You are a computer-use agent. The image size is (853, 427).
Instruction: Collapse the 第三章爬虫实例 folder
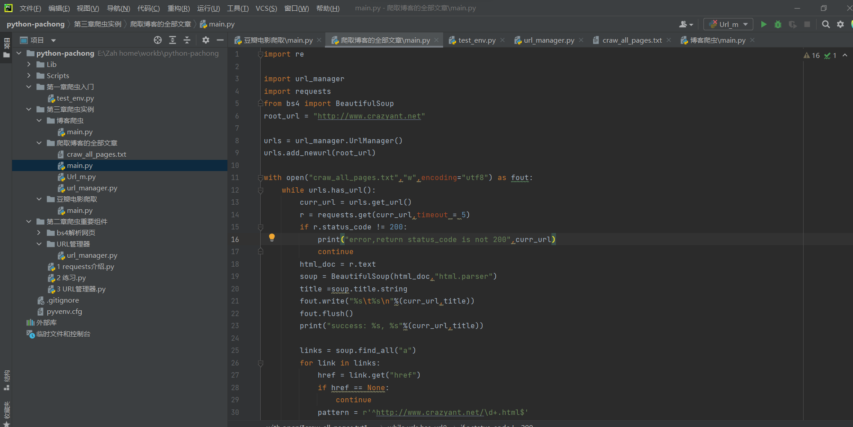(29, 109)
